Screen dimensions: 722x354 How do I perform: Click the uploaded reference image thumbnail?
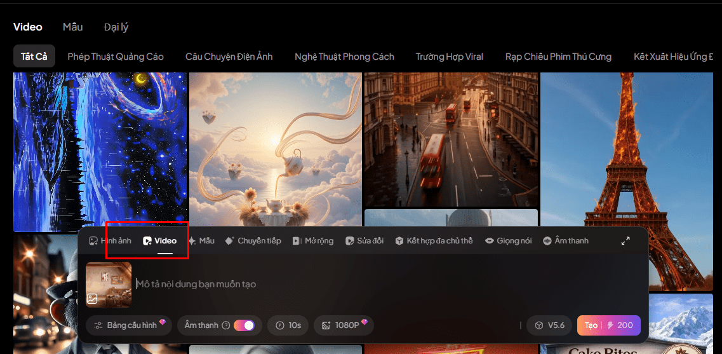(x=109, y=284)
